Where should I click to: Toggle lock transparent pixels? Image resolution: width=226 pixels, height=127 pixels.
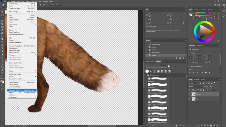193,90
